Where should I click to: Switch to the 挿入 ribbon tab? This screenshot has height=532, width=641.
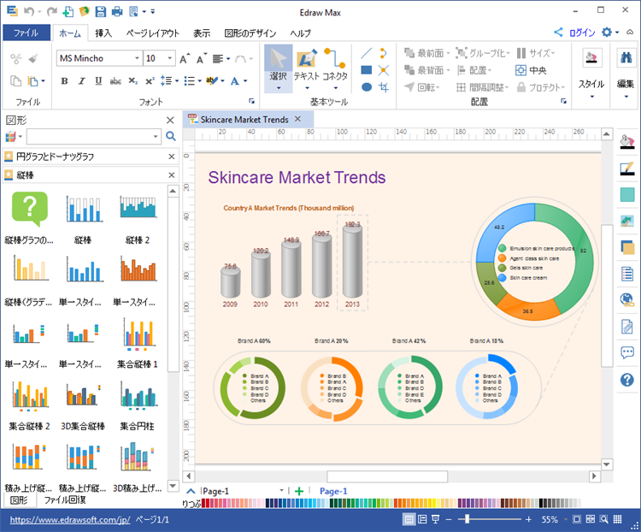tap(103, 33)
